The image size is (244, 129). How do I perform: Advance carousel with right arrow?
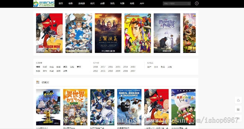pyautogui.click(x=194, y=33)
